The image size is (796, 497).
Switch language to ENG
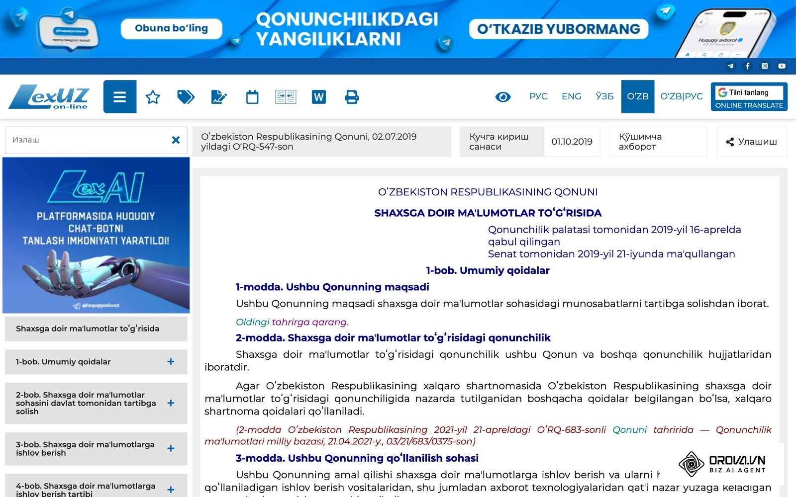571,96
